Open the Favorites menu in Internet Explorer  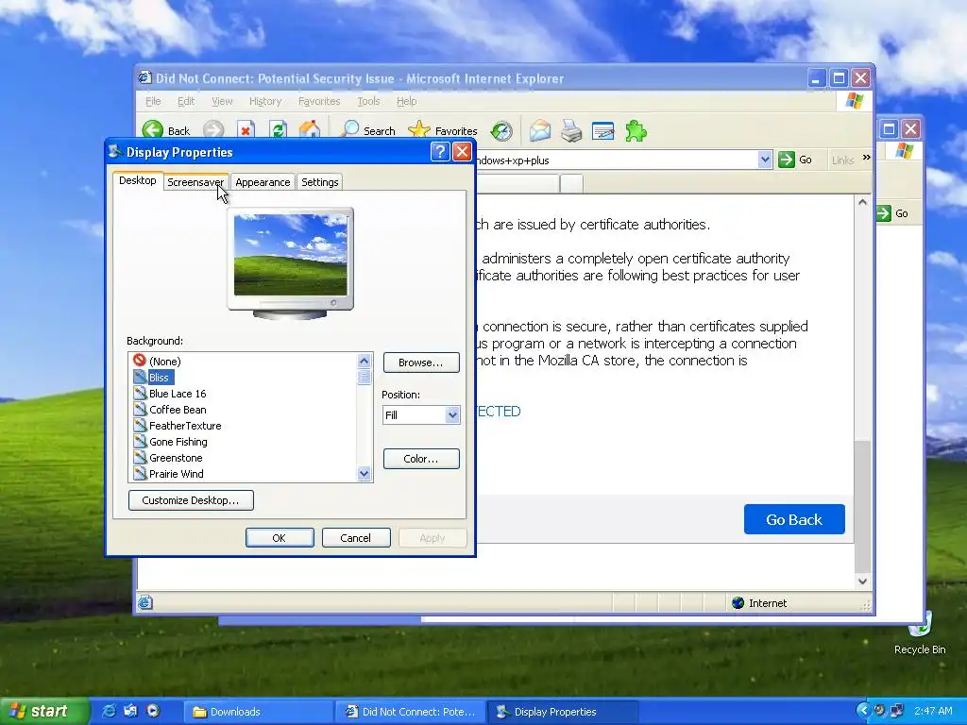tap(319, 101)
